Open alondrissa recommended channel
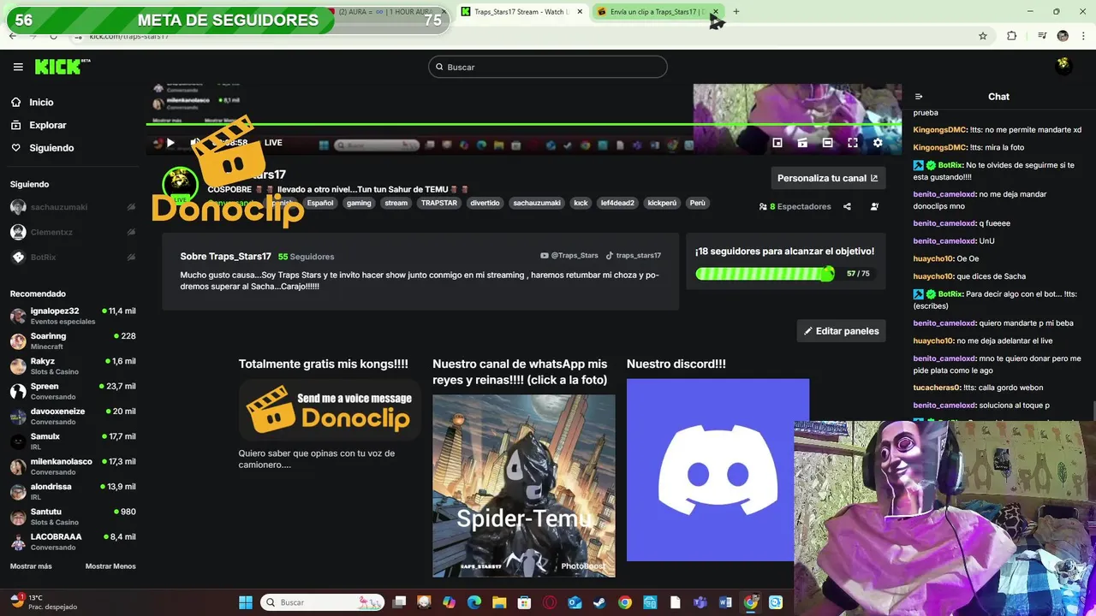 coord(73,491)
